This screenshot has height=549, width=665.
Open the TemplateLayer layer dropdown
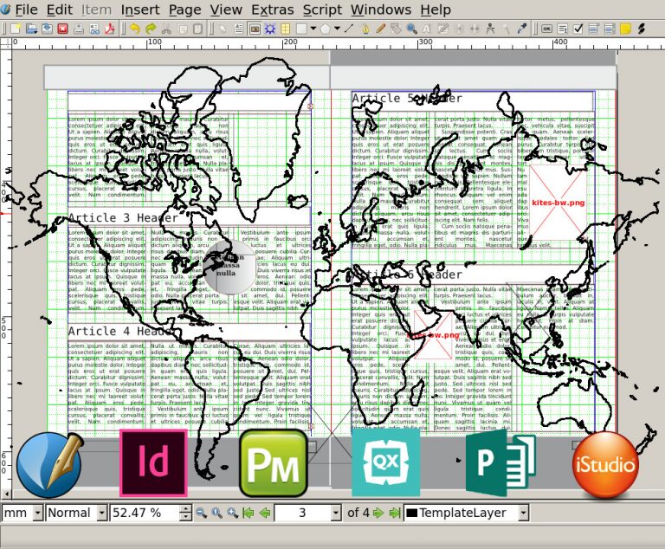[x=524, y=513]
